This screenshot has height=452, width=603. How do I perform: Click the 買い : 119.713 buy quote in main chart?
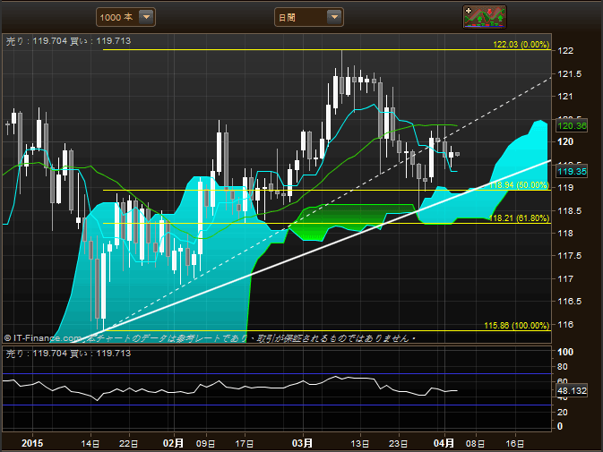(100, 41)
